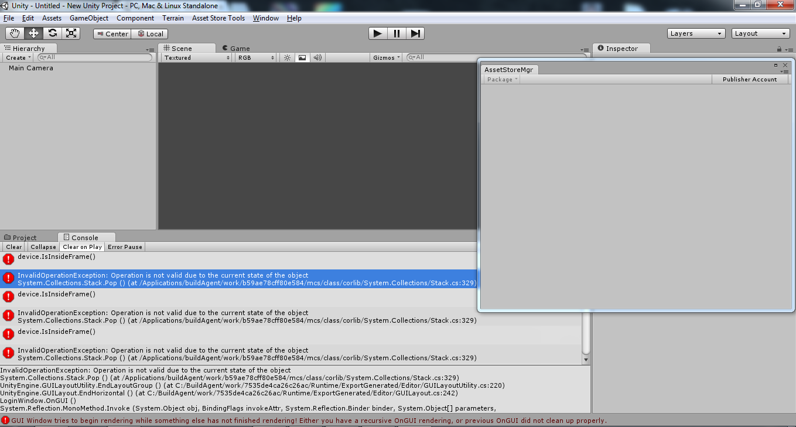Open the Edit menu
This screenshot has height=427, width=796.
click(28, 18)
